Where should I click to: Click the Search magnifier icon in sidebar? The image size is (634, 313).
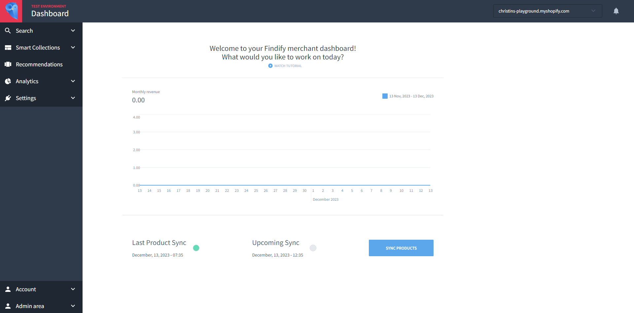click(x=8, y=30)
